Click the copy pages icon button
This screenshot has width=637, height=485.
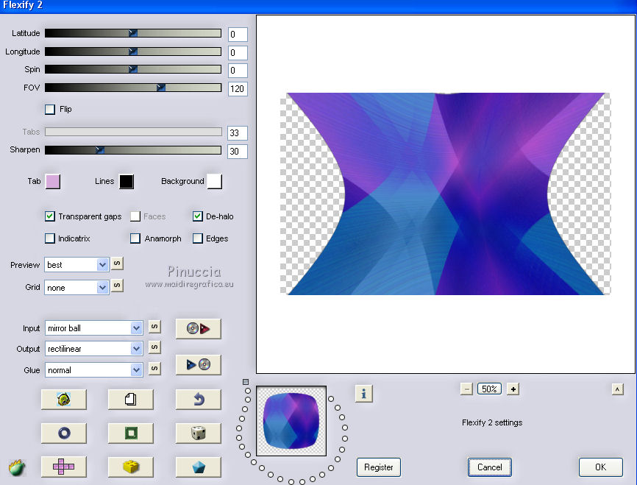point(131,399)
